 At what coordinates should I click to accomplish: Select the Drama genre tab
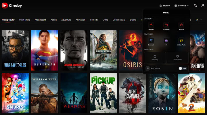tap(133, 20)
